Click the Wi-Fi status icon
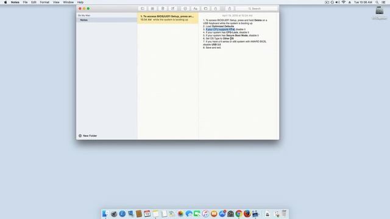Viewport: 390px width, 219px height. [x=344, y=2]
